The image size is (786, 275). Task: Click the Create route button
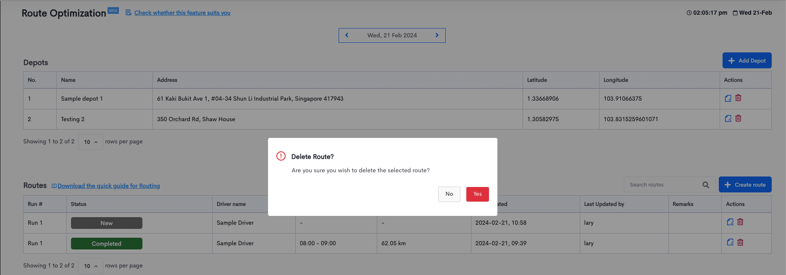[x=745, y=185]
